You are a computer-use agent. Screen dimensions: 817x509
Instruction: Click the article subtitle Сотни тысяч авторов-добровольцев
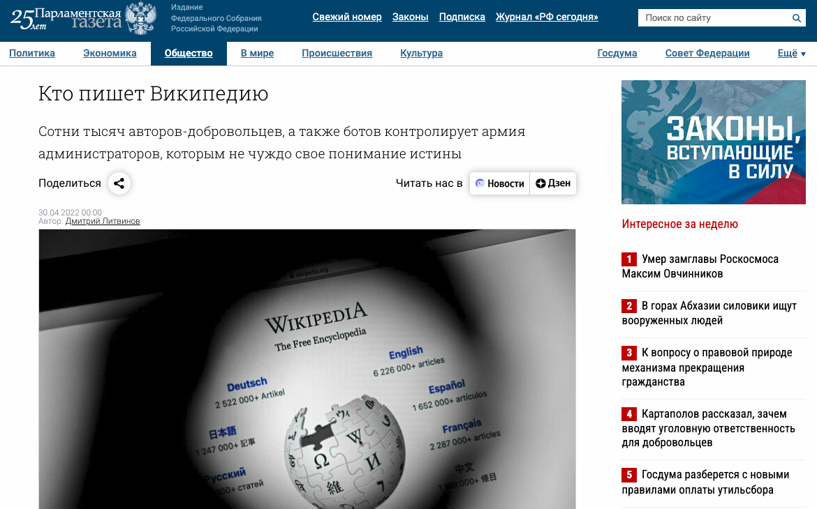click(282, 142)
